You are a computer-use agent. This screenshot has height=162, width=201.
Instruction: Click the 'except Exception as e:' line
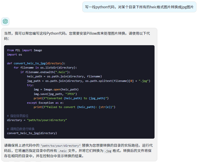click(x=45, y=103)
